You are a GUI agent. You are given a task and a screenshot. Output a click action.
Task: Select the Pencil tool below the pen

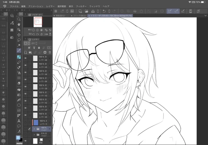click(x=19, y=62)
